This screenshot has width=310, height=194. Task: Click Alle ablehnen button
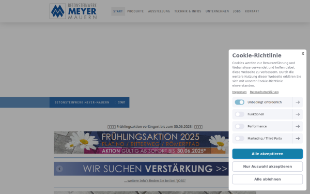tap(267, 179)
